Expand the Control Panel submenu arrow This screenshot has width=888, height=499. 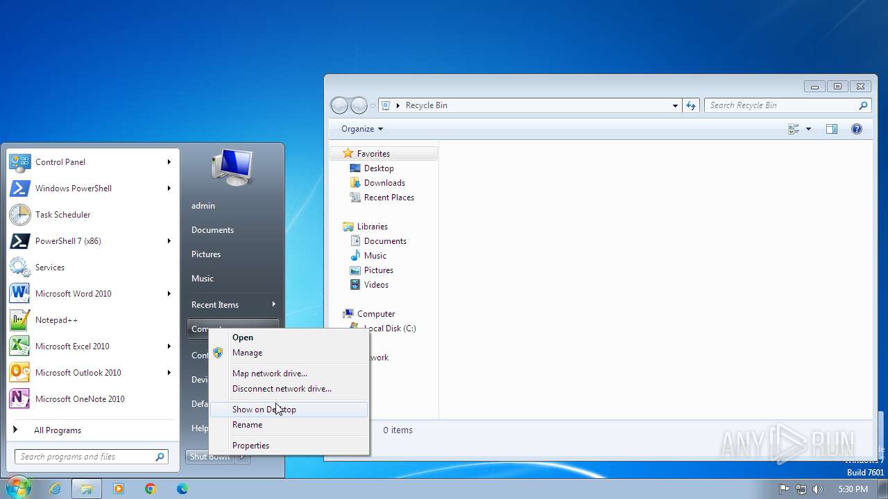169,162
